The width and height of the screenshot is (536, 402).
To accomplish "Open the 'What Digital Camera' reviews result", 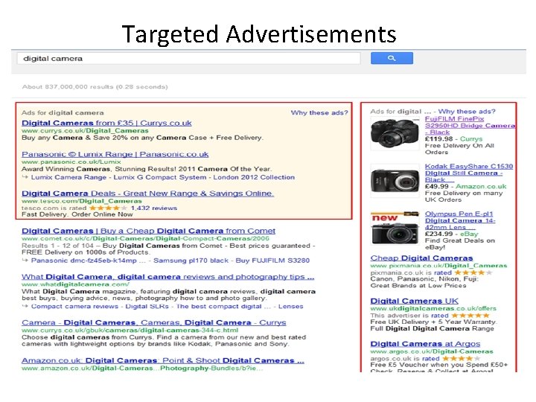I will 167,277.
